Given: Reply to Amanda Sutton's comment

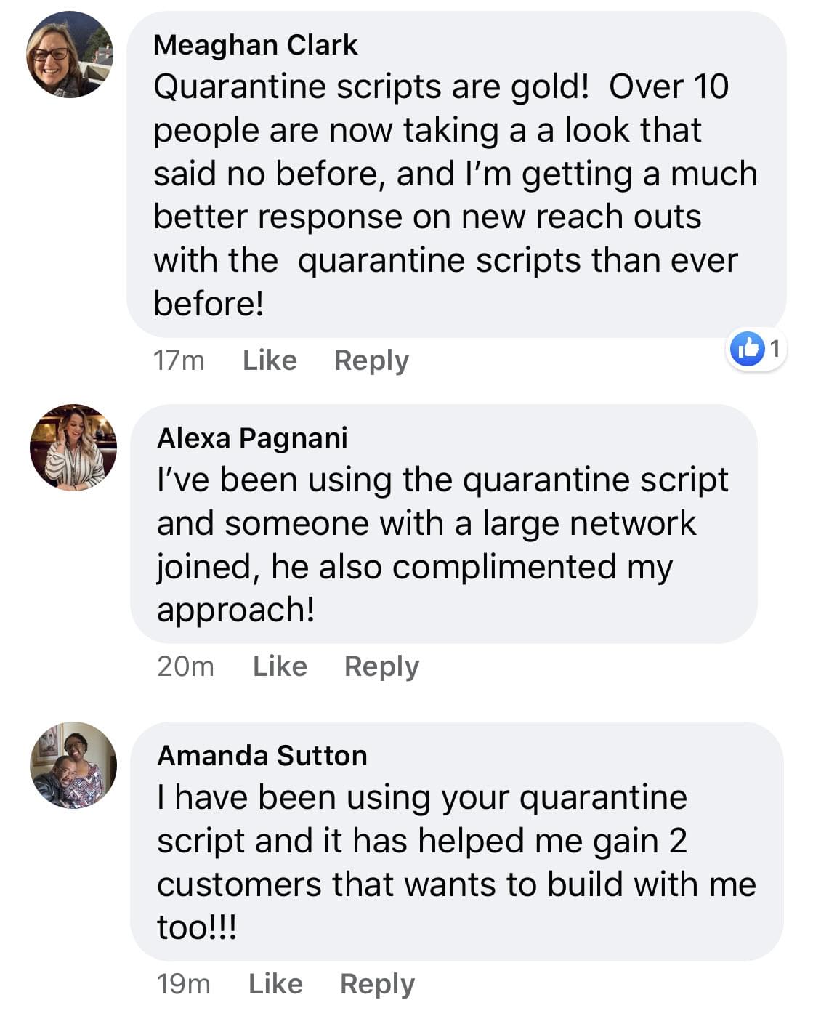Looking at the screenshot, I should 377,984.
